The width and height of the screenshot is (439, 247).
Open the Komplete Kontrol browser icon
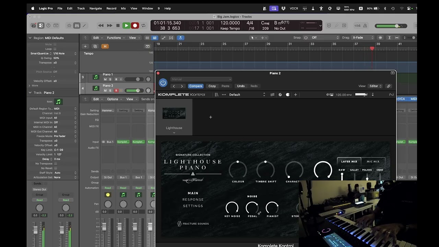tap(216, 95)
